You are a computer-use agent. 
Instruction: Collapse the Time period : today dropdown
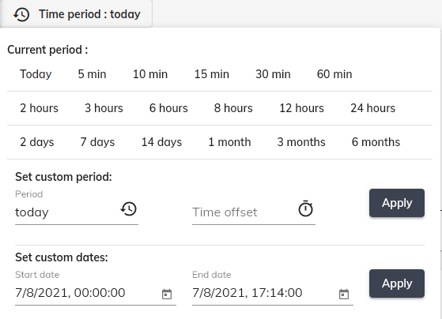(x=76, y=13)
